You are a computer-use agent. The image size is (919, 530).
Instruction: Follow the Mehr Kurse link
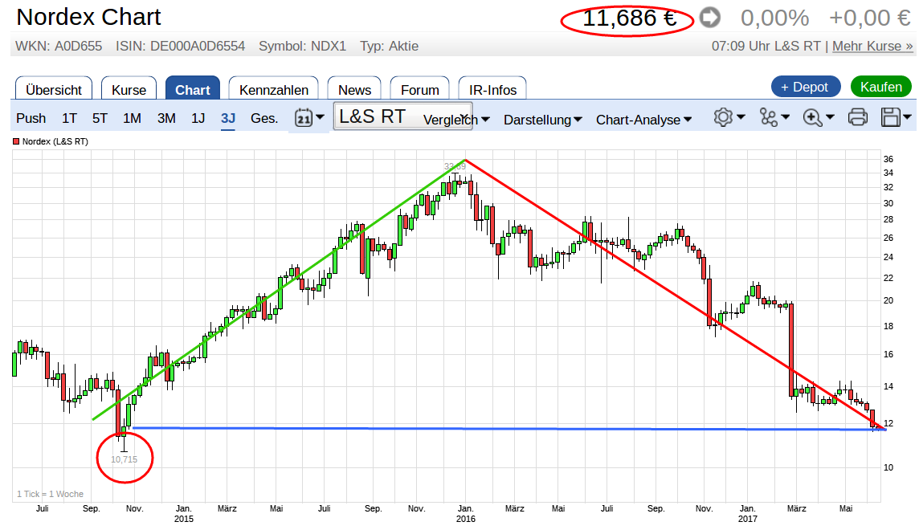coord(872,46)
